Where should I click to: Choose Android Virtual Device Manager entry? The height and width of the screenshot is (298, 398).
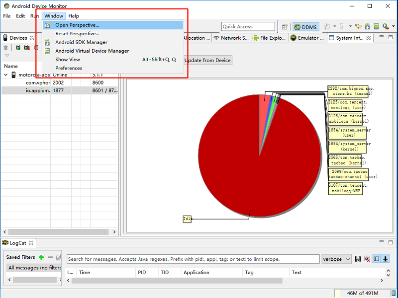[113, 51]
